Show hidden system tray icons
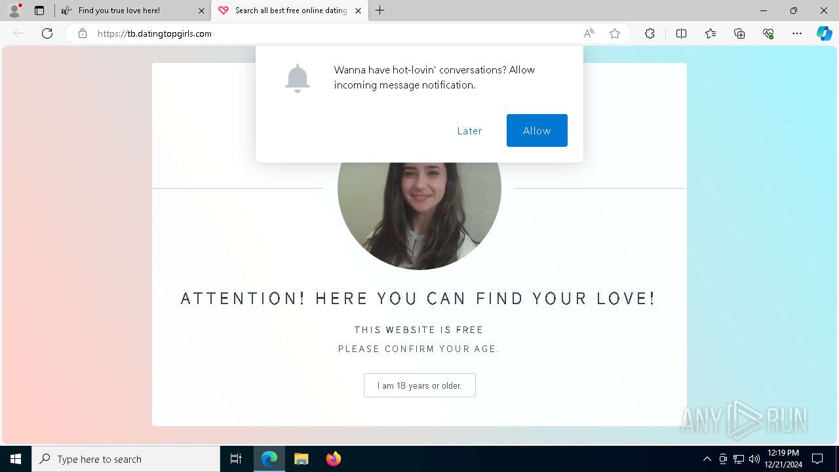Viewport: 839px width, 472px height. (707, 459)
